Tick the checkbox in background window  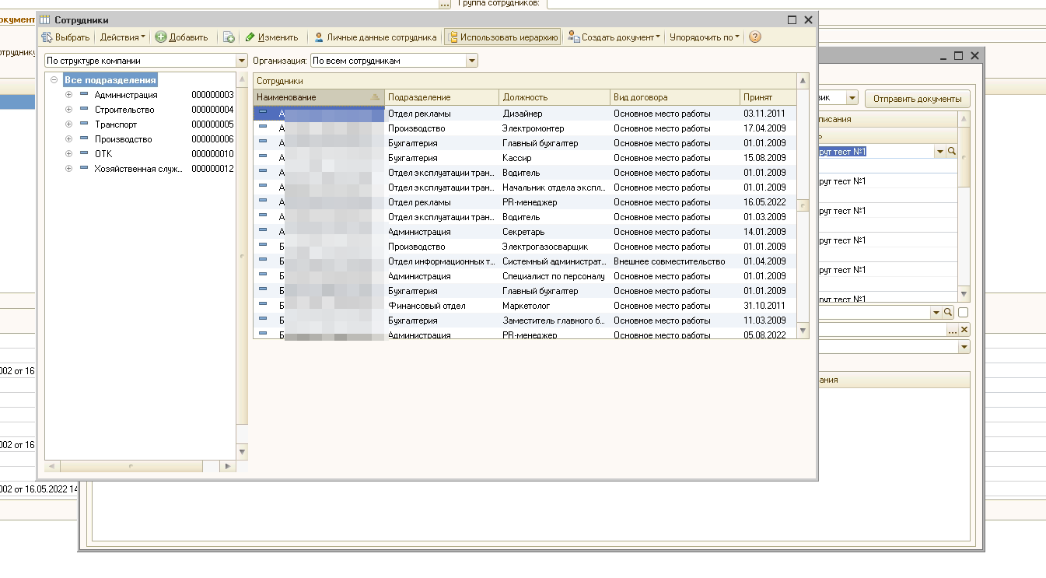(964, 313)
